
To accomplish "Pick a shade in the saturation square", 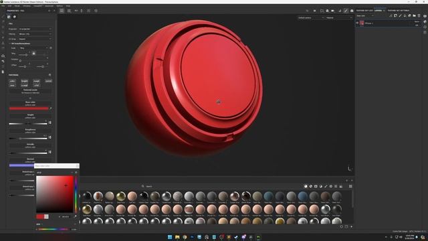I will [55, 194].
